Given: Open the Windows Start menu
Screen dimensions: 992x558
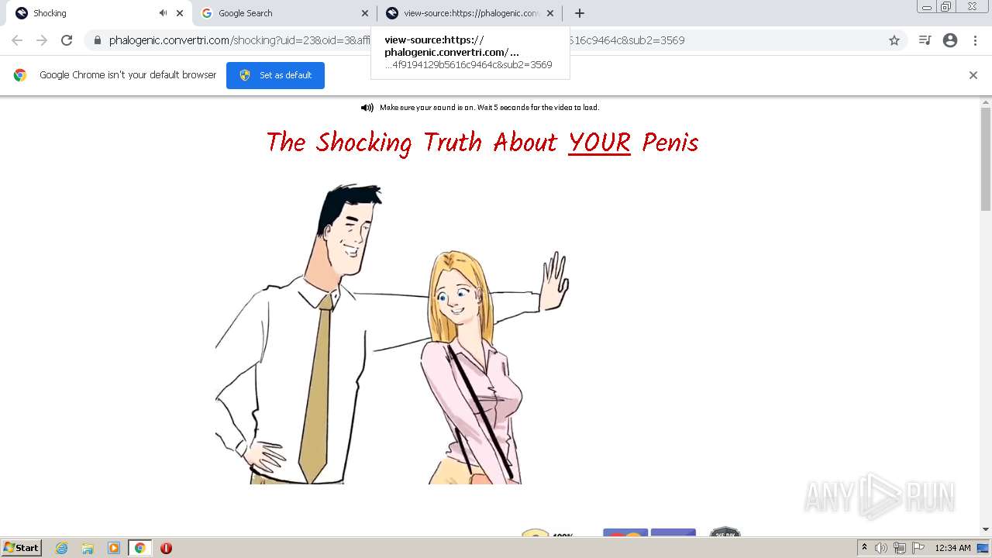Looking at the screenshot, I should pyautogui.click(x=21, y=548).
